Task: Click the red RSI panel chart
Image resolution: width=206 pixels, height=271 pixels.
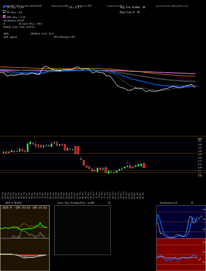Action: coord(181,255)
